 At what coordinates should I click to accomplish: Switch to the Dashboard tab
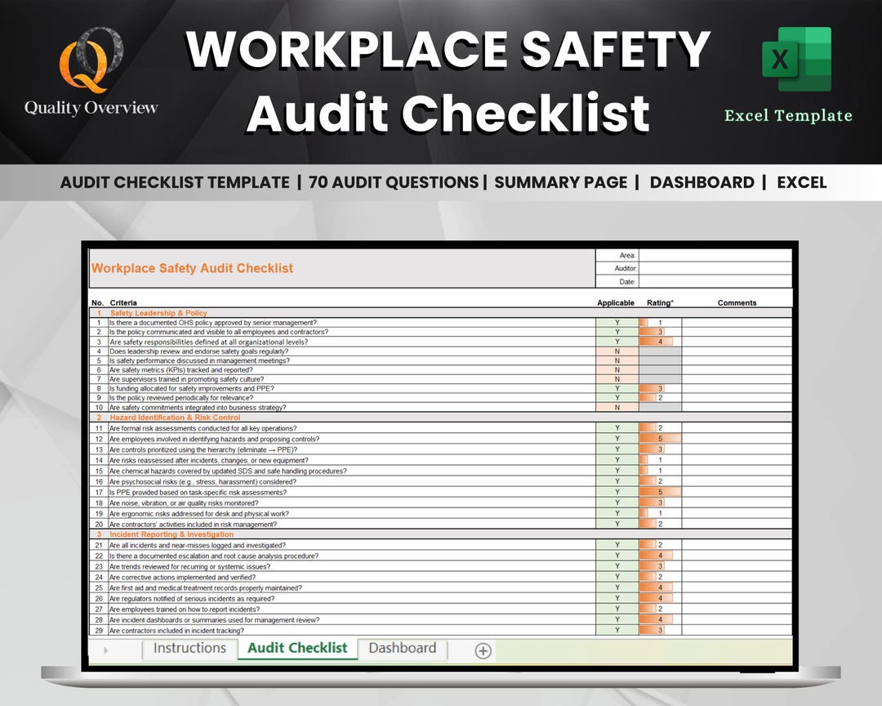pos(402,648)
